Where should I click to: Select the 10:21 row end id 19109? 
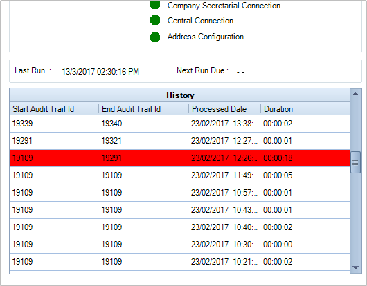[x=111, y=262]
